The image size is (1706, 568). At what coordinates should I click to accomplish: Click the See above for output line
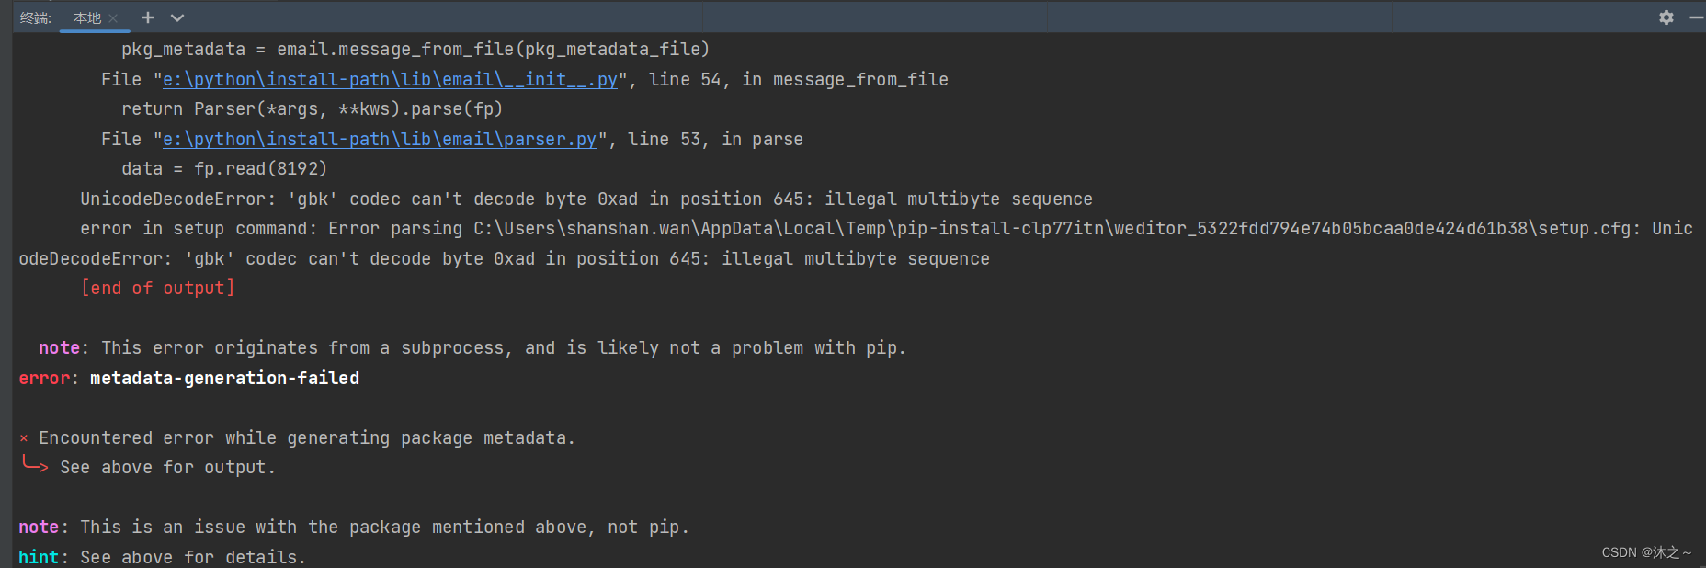pyautogui.click(x=166, y=467)
